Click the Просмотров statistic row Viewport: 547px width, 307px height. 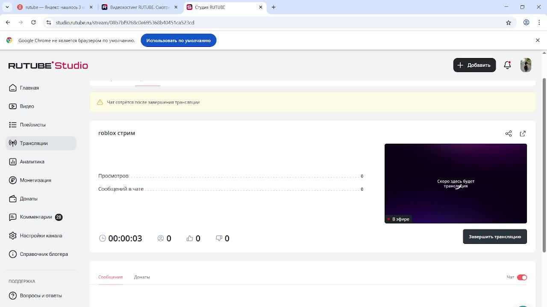pyautogui.click(x=231, y=176)
